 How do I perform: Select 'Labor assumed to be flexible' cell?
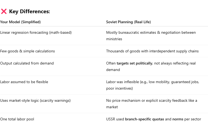(24, 82)
